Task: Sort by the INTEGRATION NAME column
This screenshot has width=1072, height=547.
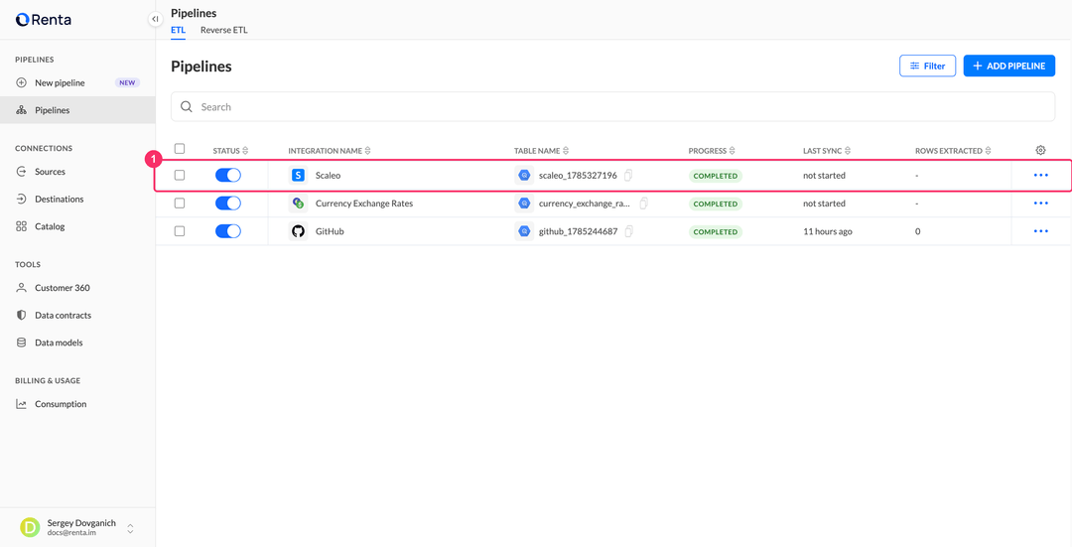Action: tap(330, 151)
